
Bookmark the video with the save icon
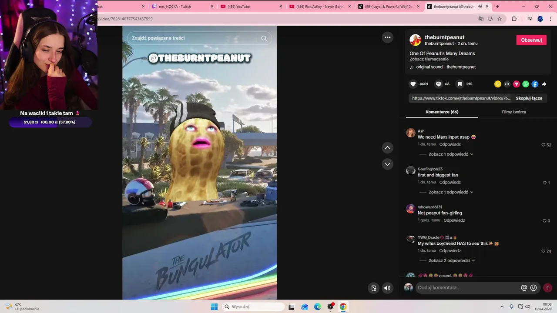point(460,84)
